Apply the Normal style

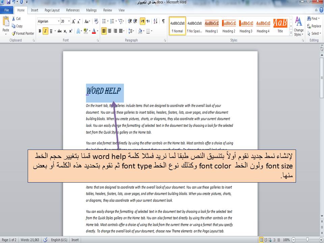pos(177,26)
